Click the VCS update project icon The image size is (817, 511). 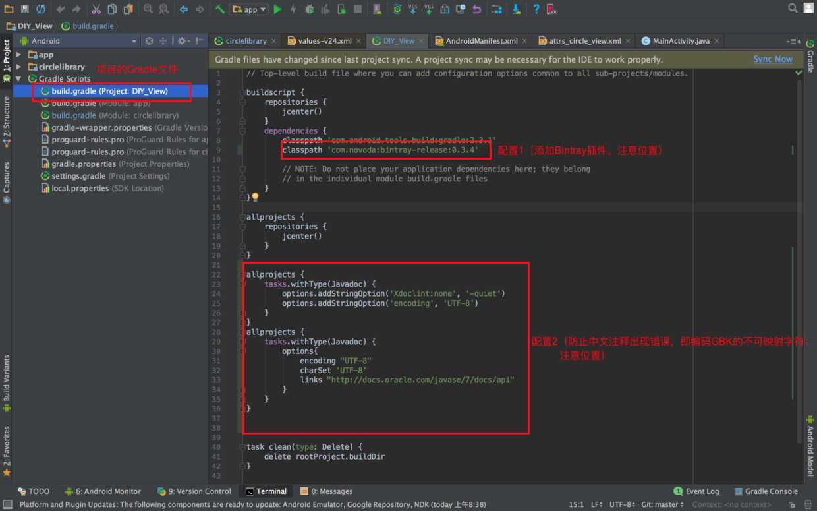413,9
